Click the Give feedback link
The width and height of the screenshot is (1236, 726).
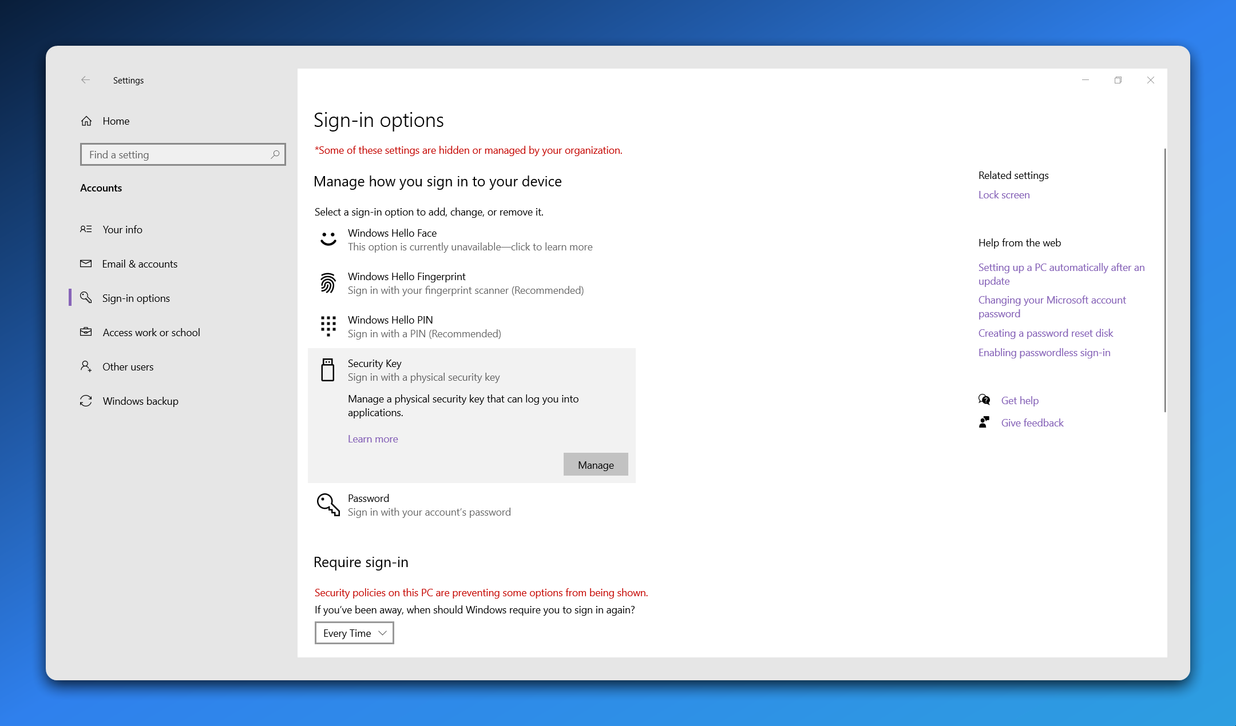1032,422
